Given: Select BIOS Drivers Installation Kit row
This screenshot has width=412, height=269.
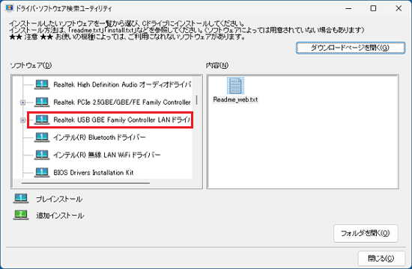Looking at the screenshot, I should pyautogui.click(x=94, y=173).
